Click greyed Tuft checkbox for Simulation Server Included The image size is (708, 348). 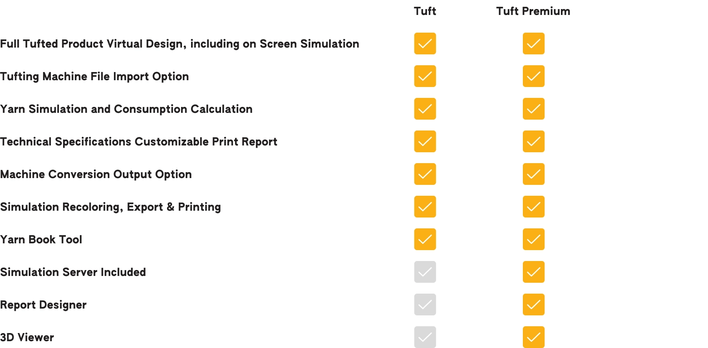point(425,272)
